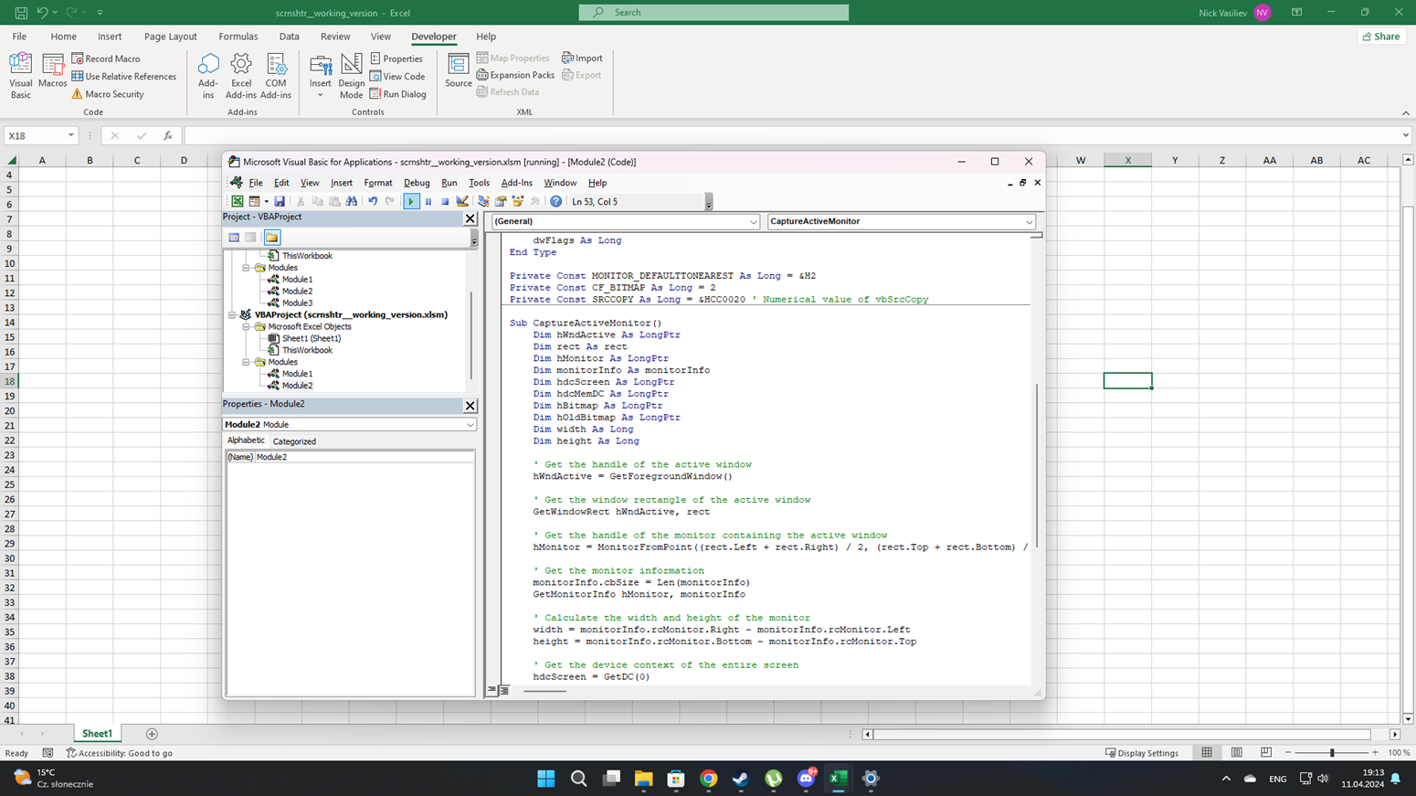Click View Object icon in Project pane
This screenshot has height=796, width=1416.
coord(250,238)
